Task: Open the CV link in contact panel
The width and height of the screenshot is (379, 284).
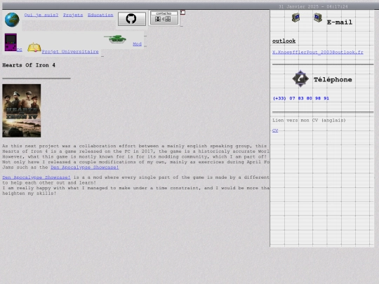Action: click(275, 130)
